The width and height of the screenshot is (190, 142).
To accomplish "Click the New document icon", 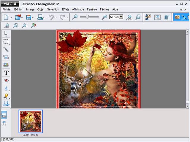I will 6,17.
